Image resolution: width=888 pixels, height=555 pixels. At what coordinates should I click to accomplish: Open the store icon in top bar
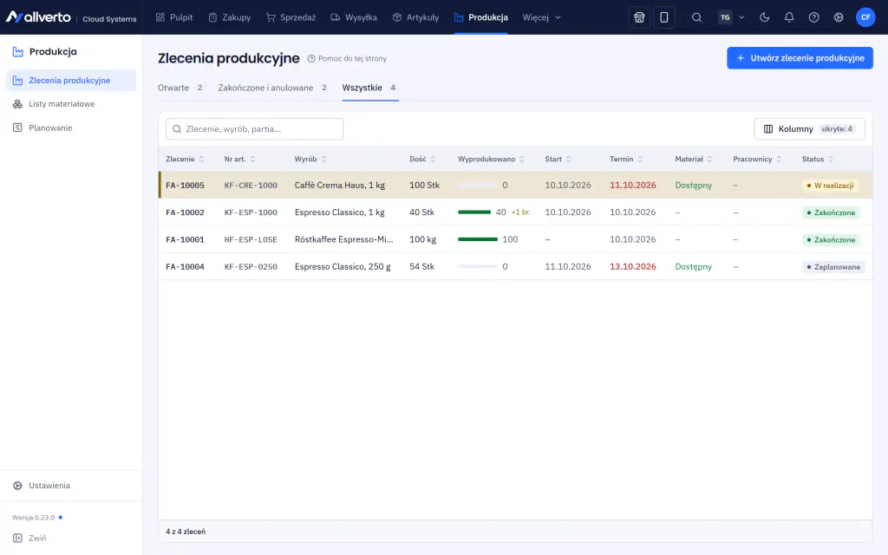click(x=639, y=17)
